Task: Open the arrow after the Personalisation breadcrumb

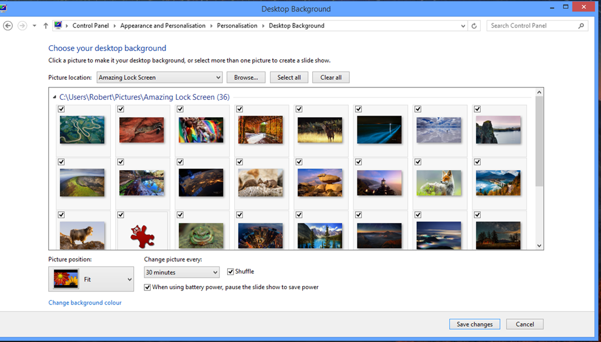Action: point(263,26)
